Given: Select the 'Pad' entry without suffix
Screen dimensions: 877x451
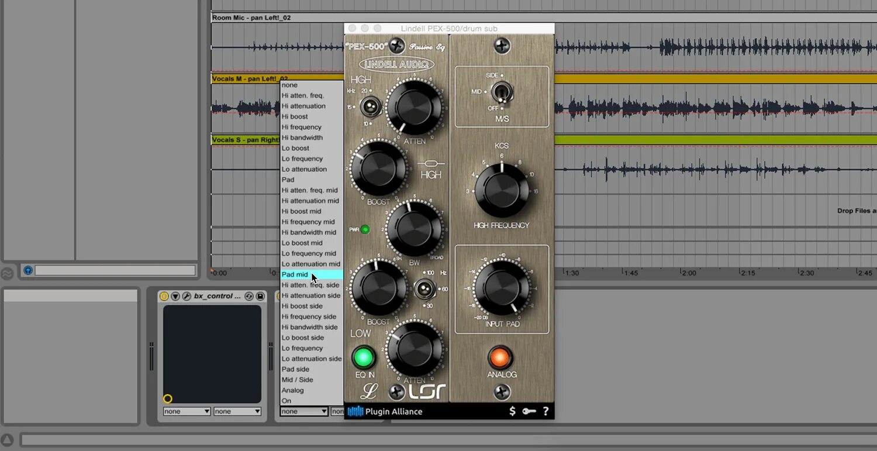Looking at the screenshot, I should point(312,180).
